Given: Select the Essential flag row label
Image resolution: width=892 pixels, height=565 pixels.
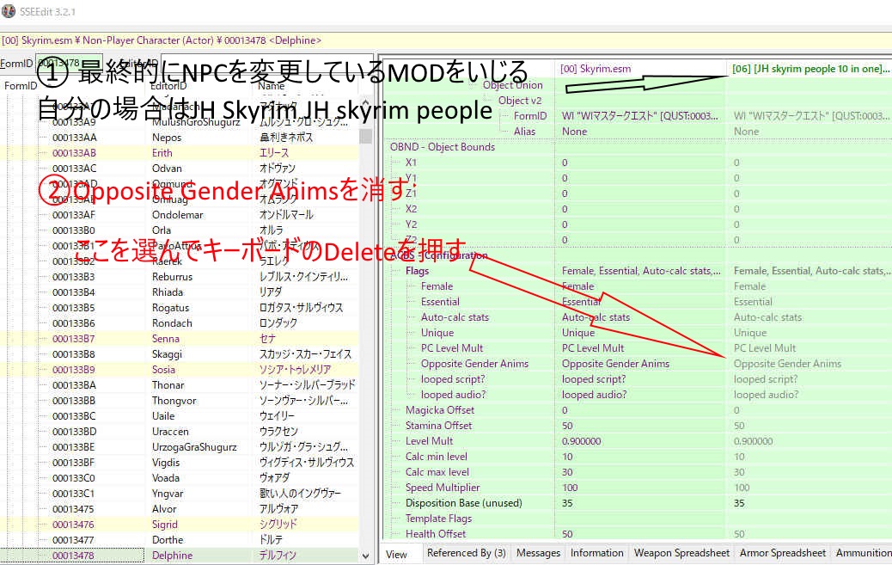Looking at the screenshot, I should (440, 302).
